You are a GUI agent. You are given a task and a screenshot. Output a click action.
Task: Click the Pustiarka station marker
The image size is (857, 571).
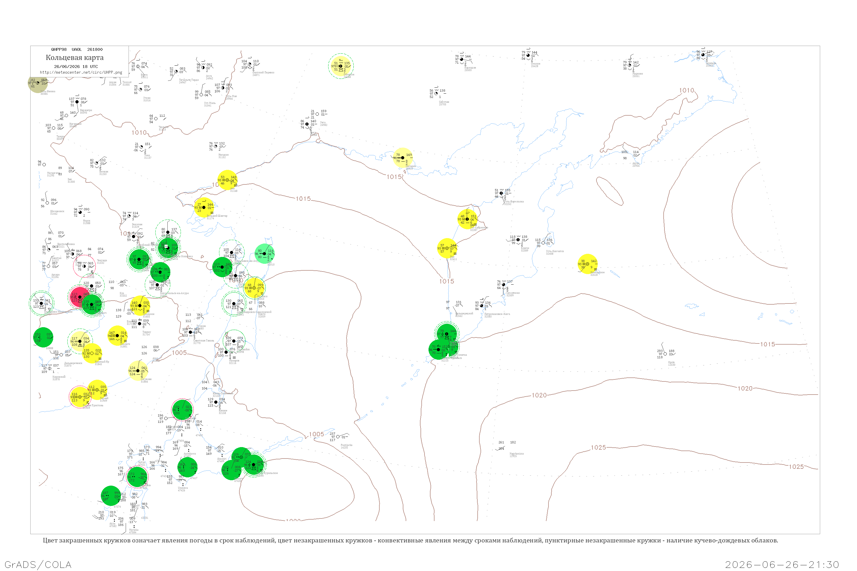click(338, 437)
